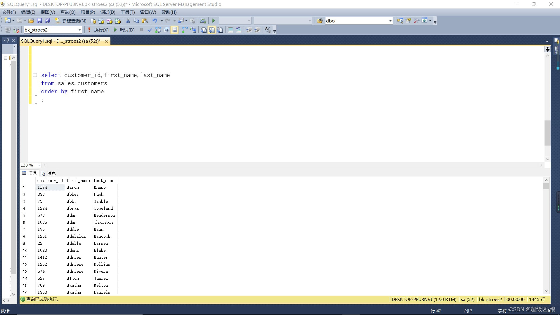
Task: Click the Decrease Indent icon
Action: (249, 30)
